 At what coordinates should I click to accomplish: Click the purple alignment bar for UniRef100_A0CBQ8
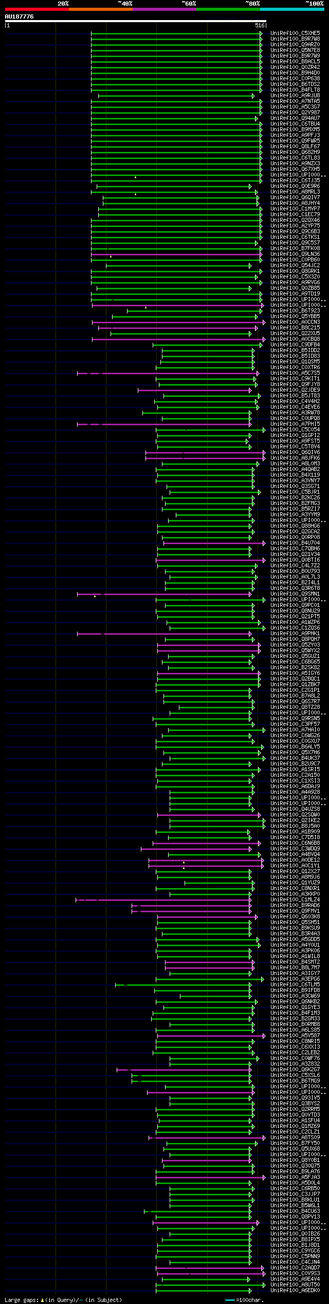pyautogui.click(x=179, y=339)
